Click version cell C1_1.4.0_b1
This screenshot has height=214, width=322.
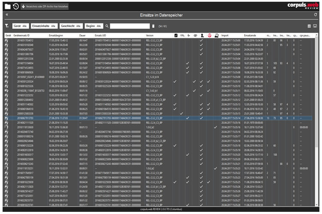click(x=152, y=91)
